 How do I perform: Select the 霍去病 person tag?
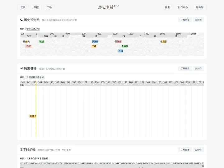click(26, 42)
